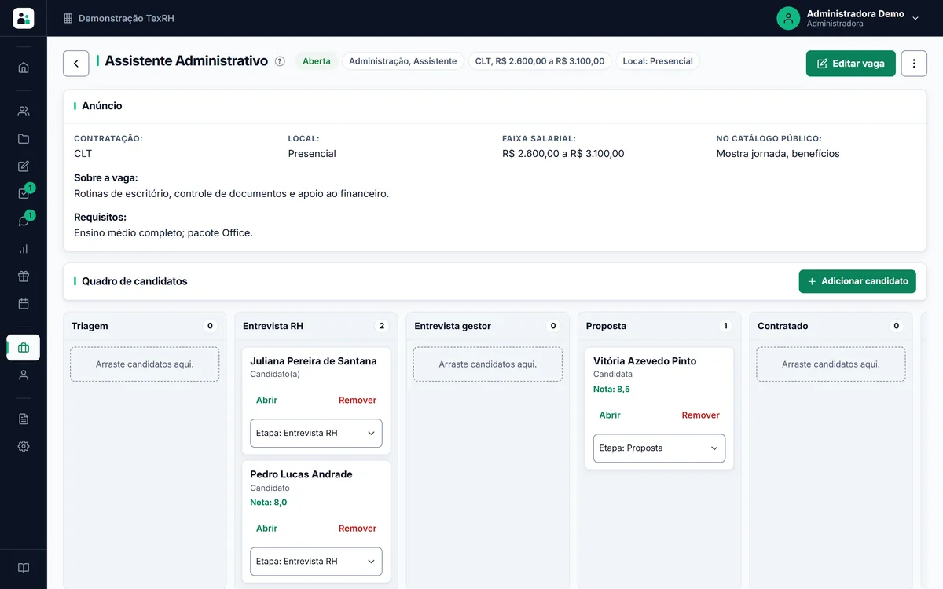Open Vitória's Etapa: Proposta dropdown
Image resolution: width=943 pixels, height=589 pixels.
point(659,448)
